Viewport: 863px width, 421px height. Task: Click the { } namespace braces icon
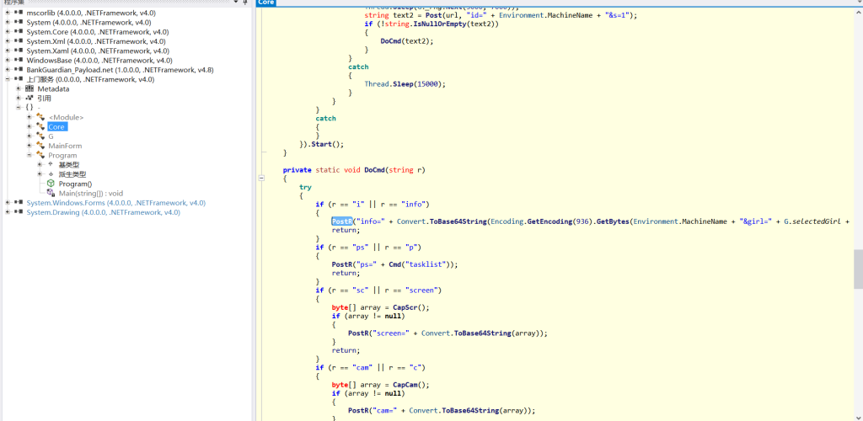[x=29, y=107]
